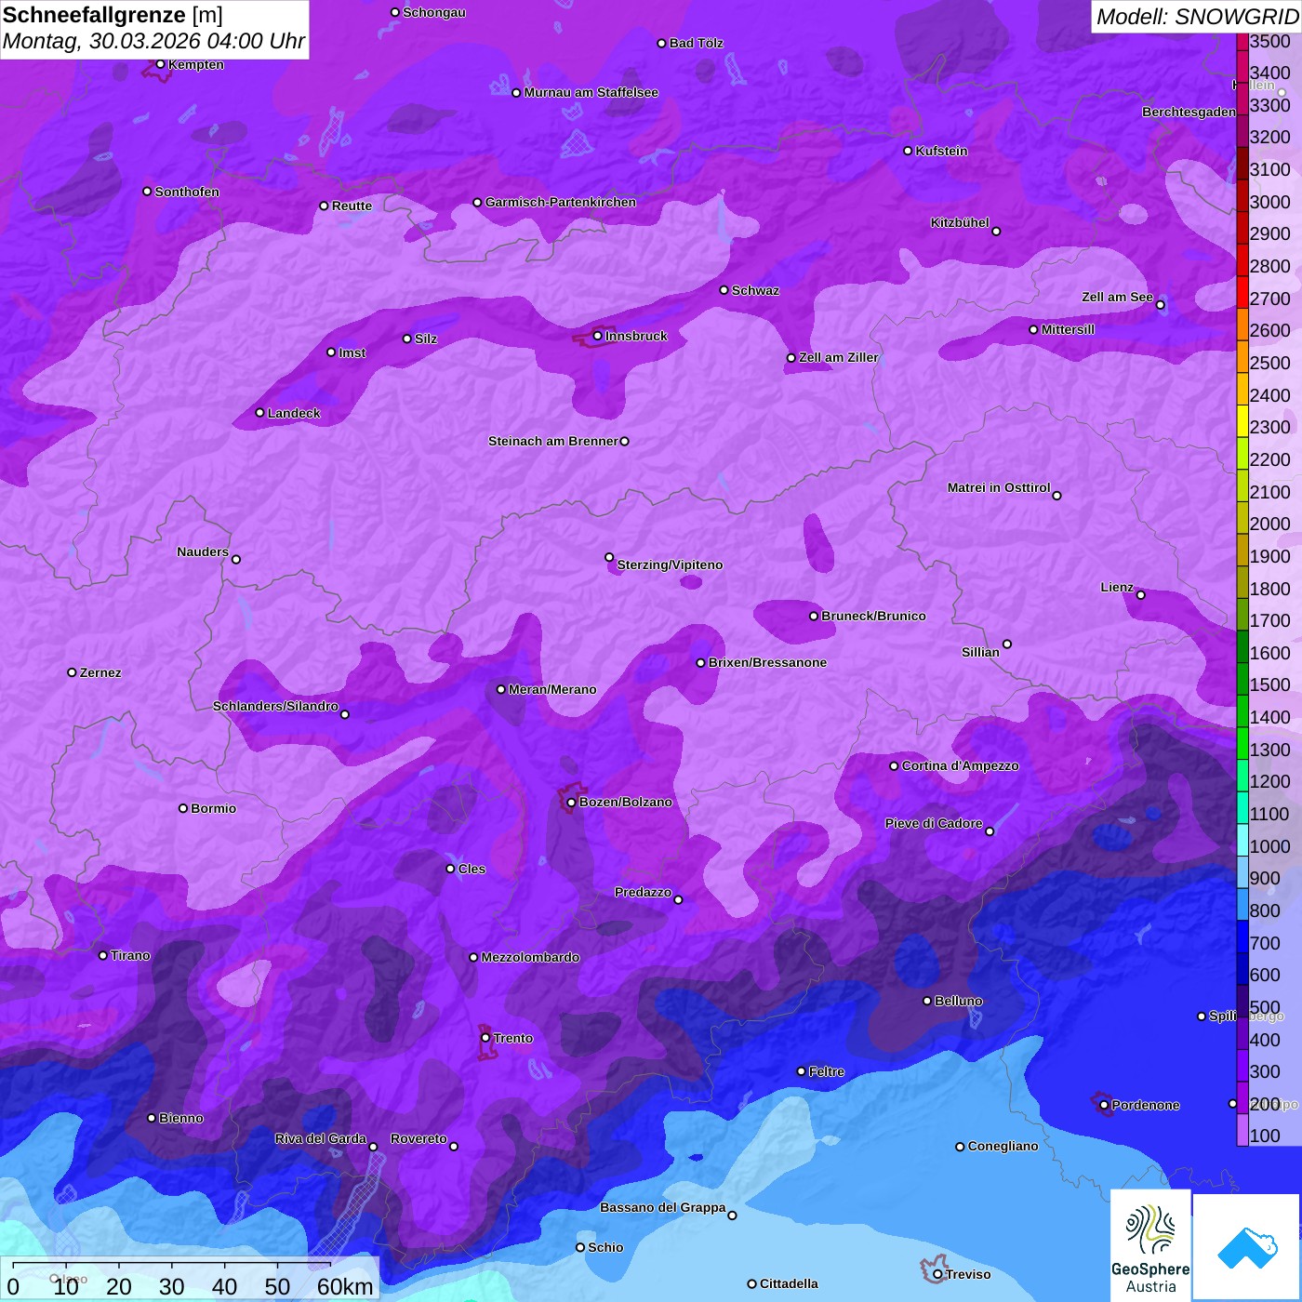Viewport: 1302px width, 1302px height.
Task: Click the Cles location dot
Action: tap(450, 869)
